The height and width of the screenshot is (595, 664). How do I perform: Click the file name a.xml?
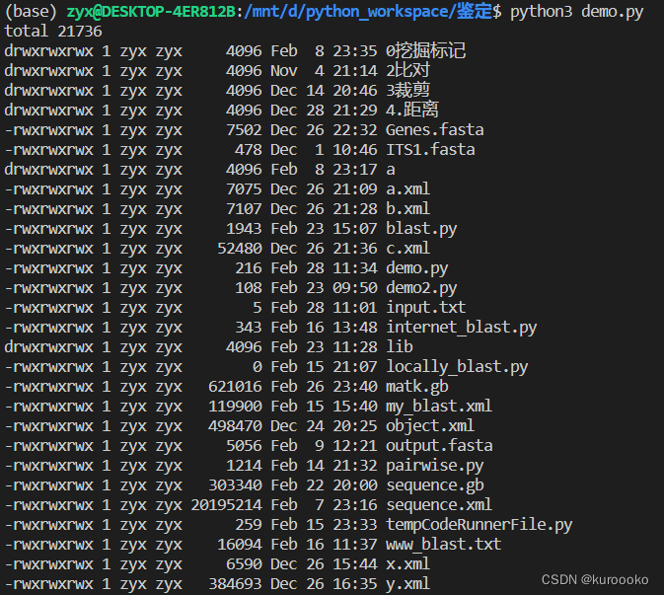pyautogui.click(x=407, y=188)
